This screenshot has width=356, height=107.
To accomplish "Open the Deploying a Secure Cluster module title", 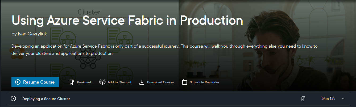I will pyautogui.click(x=46, y=99).
